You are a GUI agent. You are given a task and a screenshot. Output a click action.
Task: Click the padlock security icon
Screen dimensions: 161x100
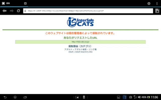coord(25,11)
